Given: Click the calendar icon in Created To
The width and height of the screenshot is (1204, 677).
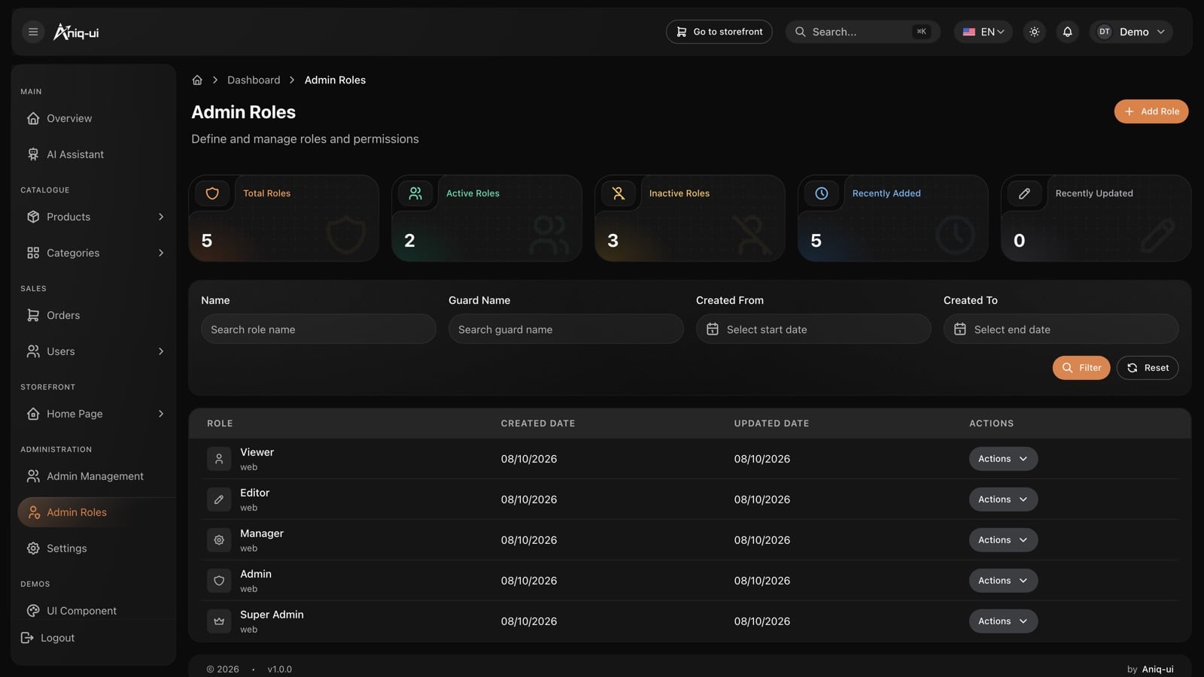Looking at the screenshot, I should coord(960,329).
